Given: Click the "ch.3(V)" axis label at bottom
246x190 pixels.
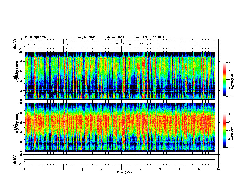Looking at the screenshot, I should 15,159.
